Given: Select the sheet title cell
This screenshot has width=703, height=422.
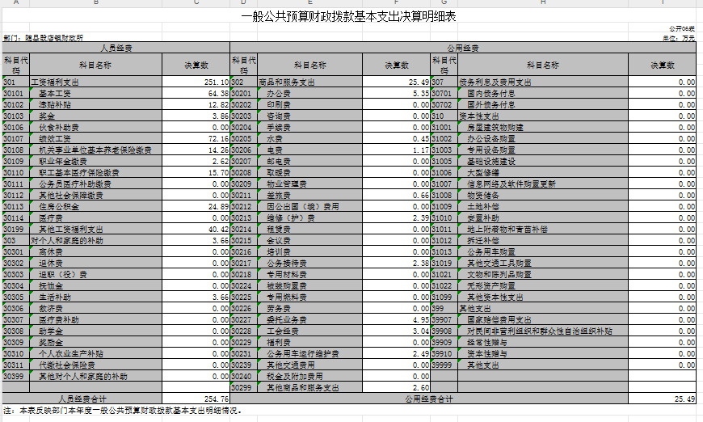Looking at the screenshot, I should click(349, 16).
